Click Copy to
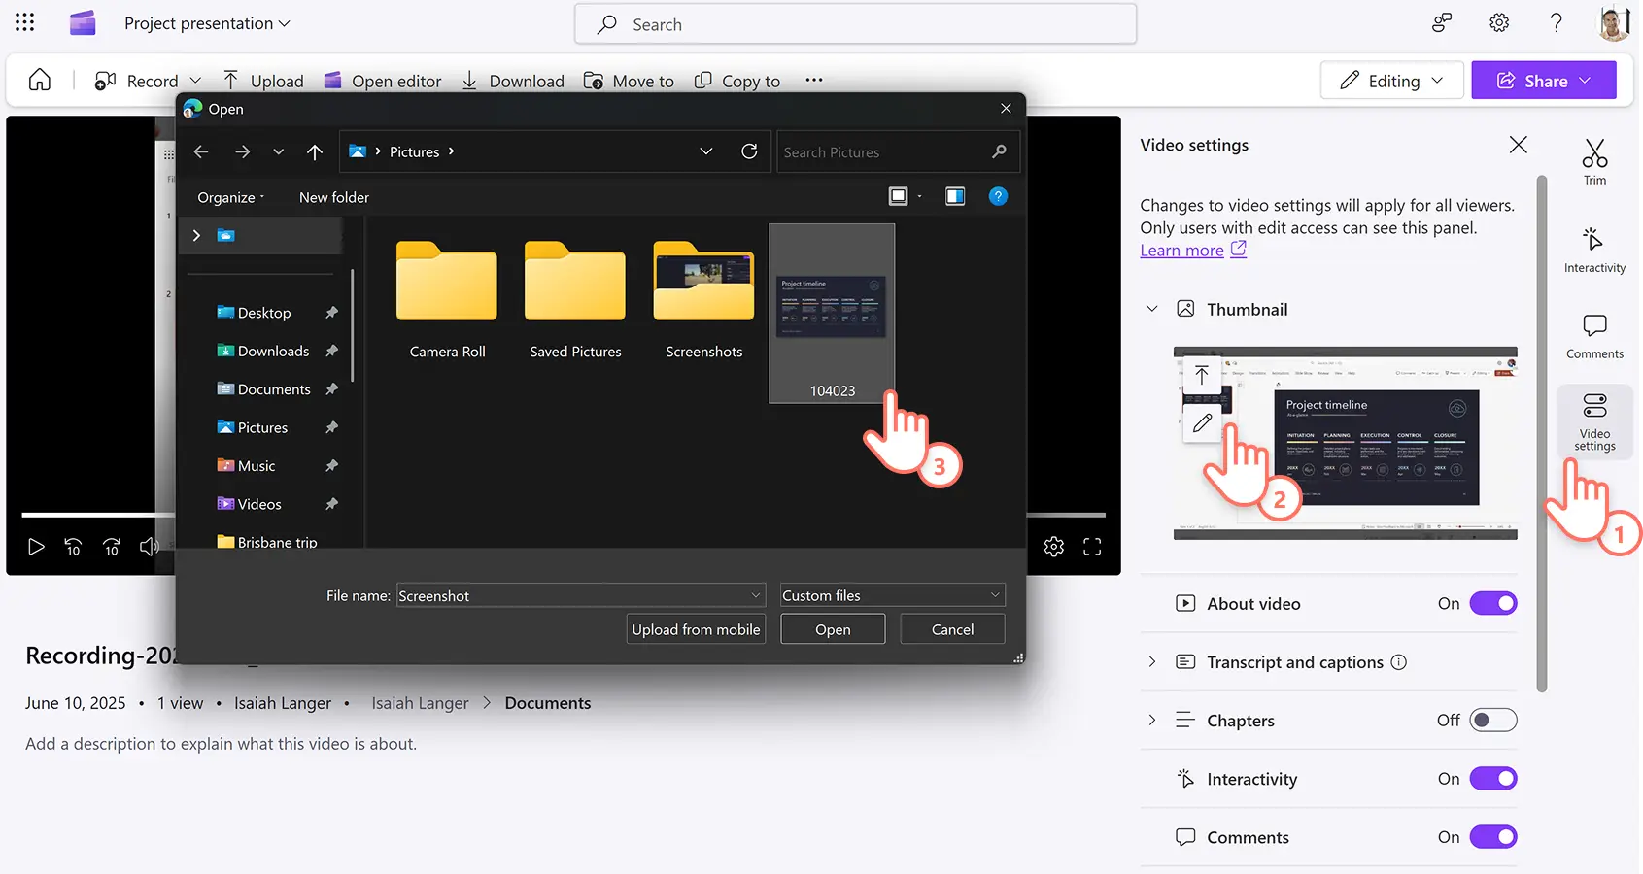Viewport: 1643px width, 874px height. click(737, 81)
